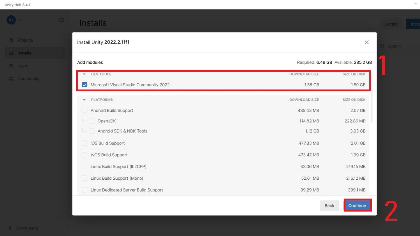
Task: Click the Community people icon
Action: [11, 79]
